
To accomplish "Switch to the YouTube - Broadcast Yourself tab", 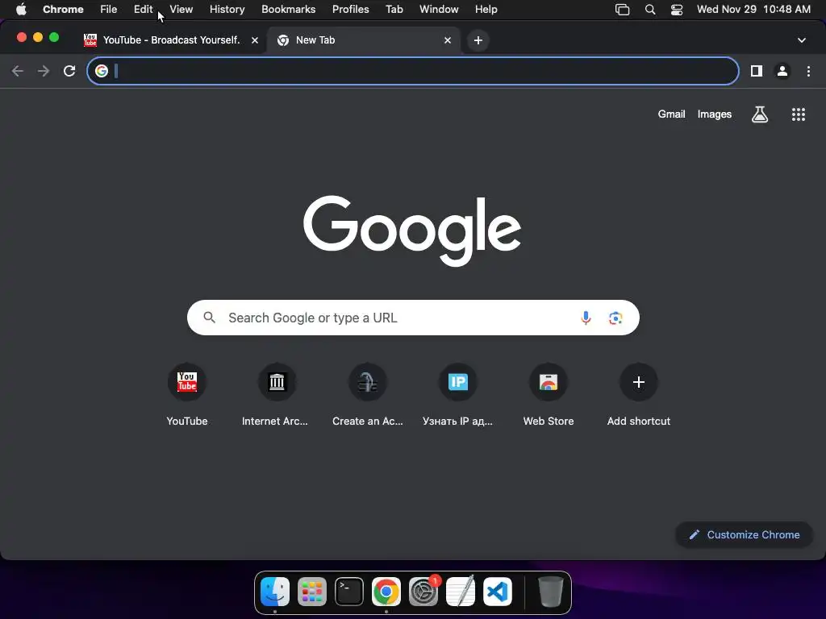I will coord(171,40).
